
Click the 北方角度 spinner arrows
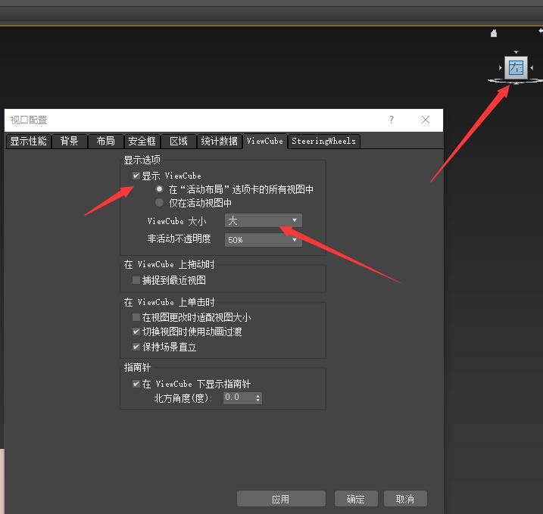click(x=258, y=398)
